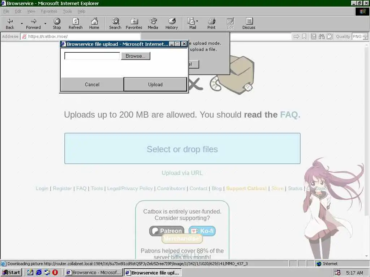Screen dimensions: 370x277
Task: Click the Browservice bookmark ribbon icon
Action: [304, 36]
